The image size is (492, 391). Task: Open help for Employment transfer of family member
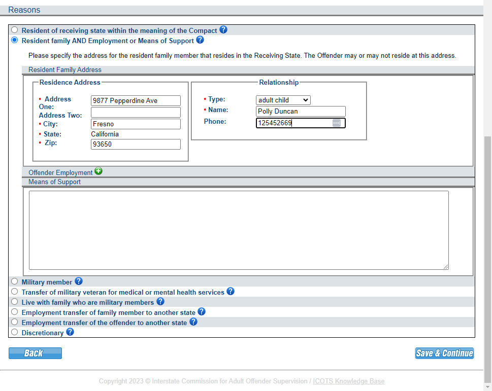[x=202, y=312]
